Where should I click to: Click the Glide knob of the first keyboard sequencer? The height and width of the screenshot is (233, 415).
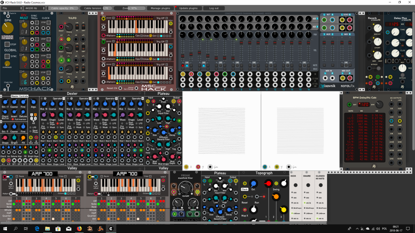tap(151, 36)
